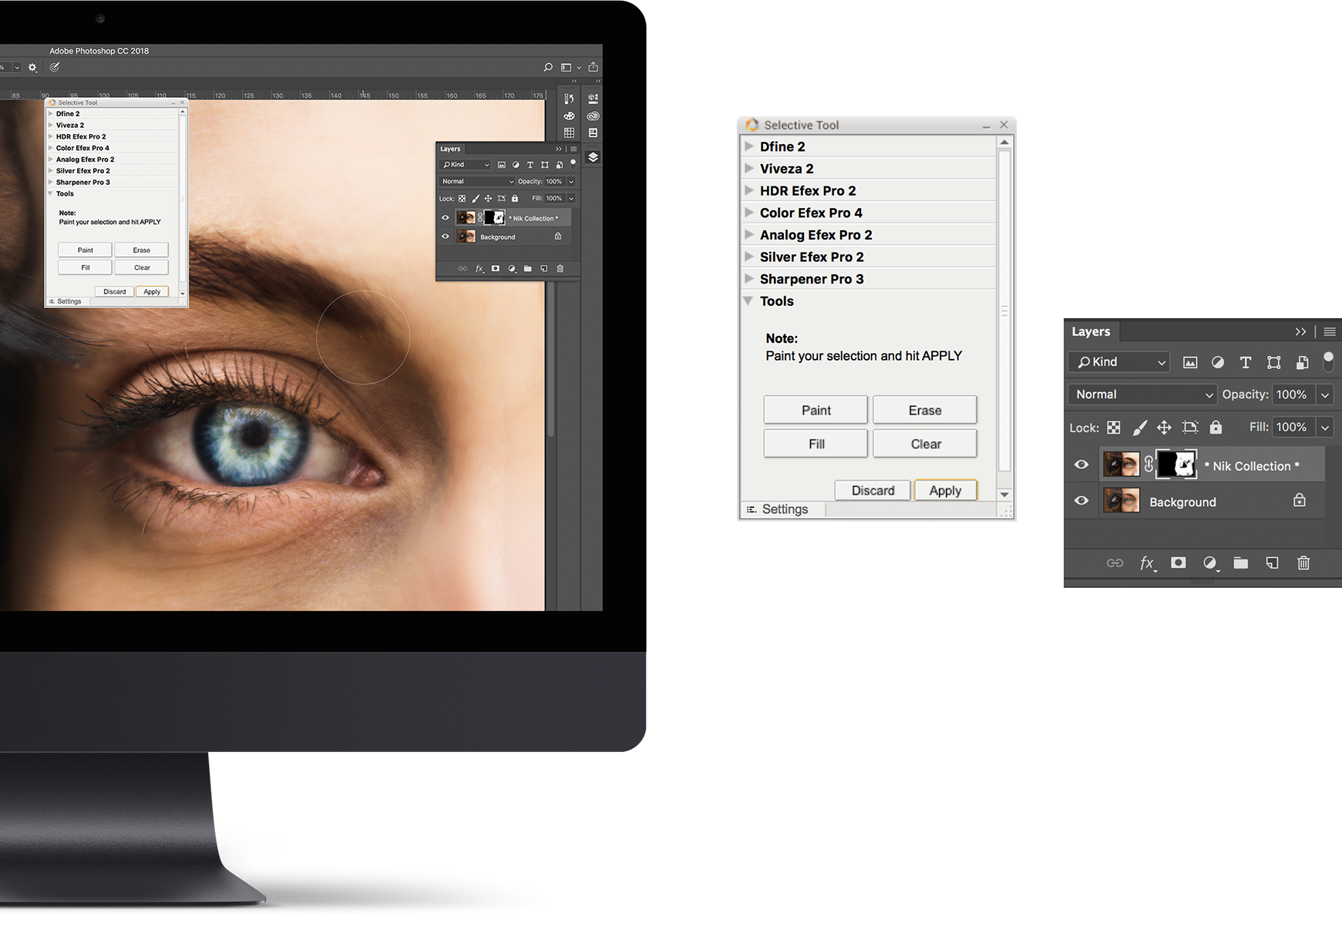Open the Opacity arrow dropdown in enlarged Layers panel
This screenshot has width=1342, height=936.
1325,394
